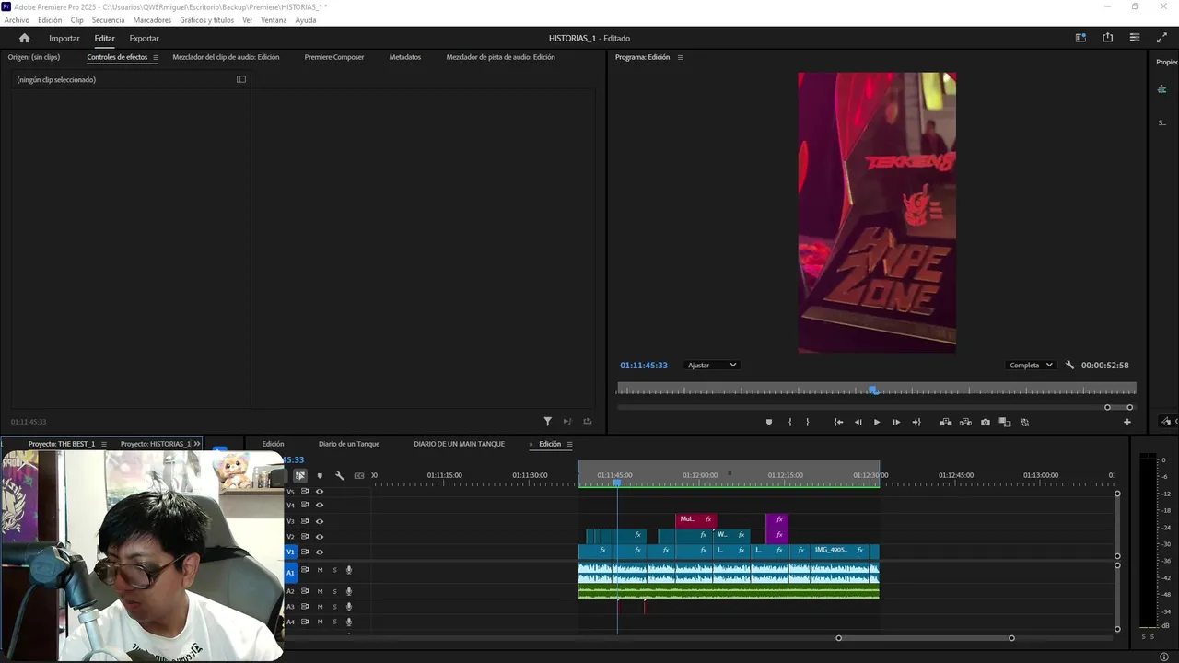This screenshot has width=1179, height=663.
Task: Toggle V1 track targeting
Action: (x=290, y=552)
